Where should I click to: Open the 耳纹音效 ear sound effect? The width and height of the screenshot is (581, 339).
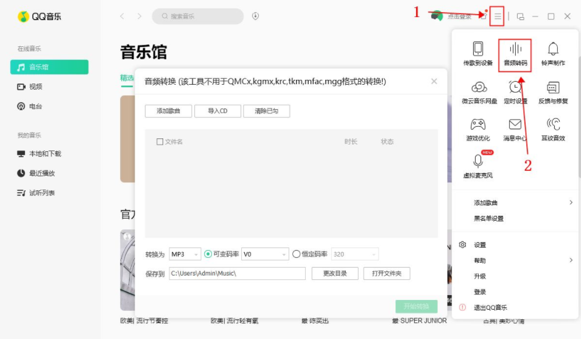[553, 130]
